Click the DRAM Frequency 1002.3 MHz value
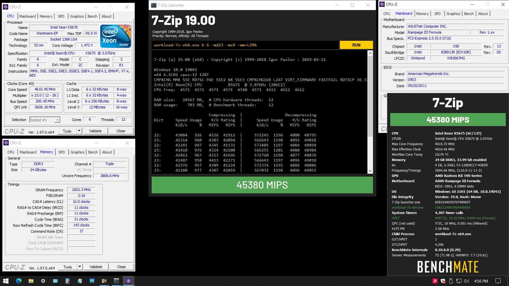This screenshot has height=286, width=509. tap(81, 190)
